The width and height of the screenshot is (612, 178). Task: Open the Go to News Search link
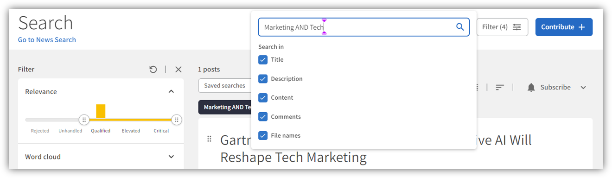point(47,40)
